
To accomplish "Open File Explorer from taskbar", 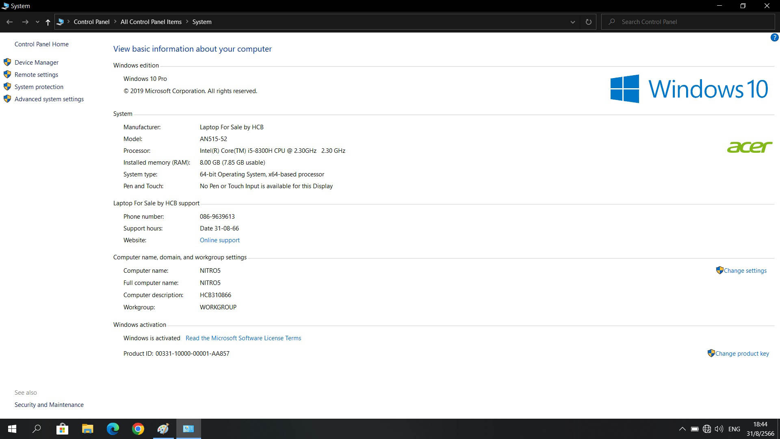I will 87,429.
